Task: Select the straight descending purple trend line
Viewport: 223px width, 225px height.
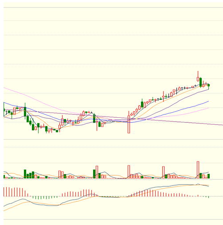Action: [x=113, y=117]
